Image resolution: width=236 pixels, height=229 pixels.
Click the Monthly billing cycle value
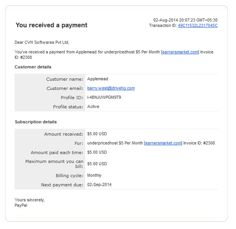tap(95, 176)
